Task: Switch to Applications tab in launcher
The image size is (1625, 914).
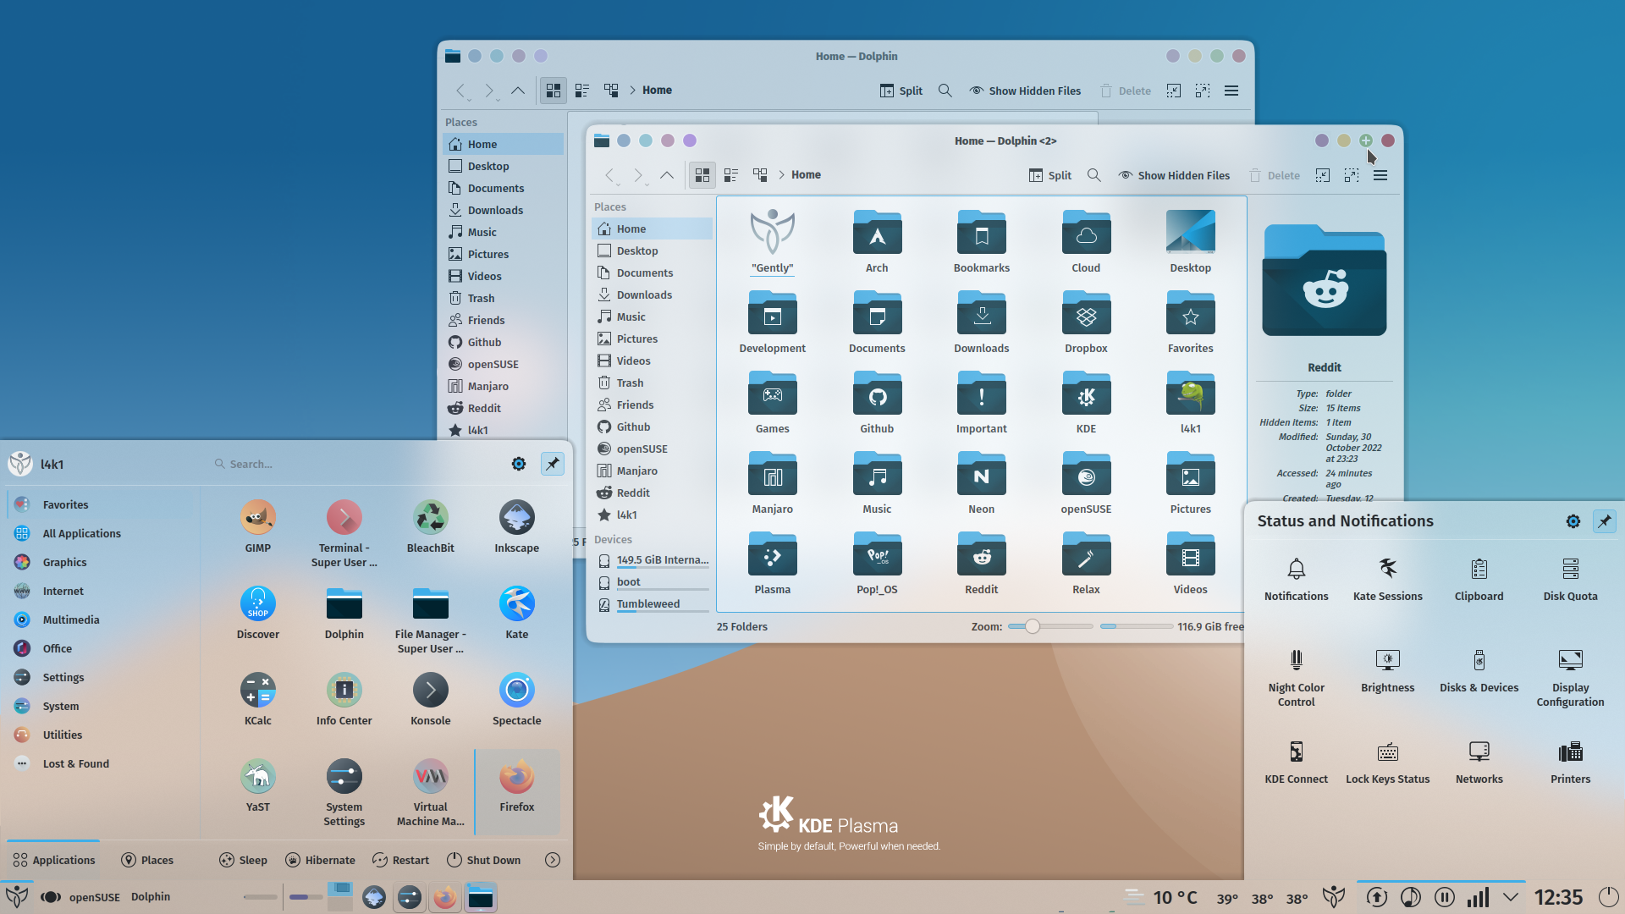Action: pyautogui.click(x=53, y=860)
